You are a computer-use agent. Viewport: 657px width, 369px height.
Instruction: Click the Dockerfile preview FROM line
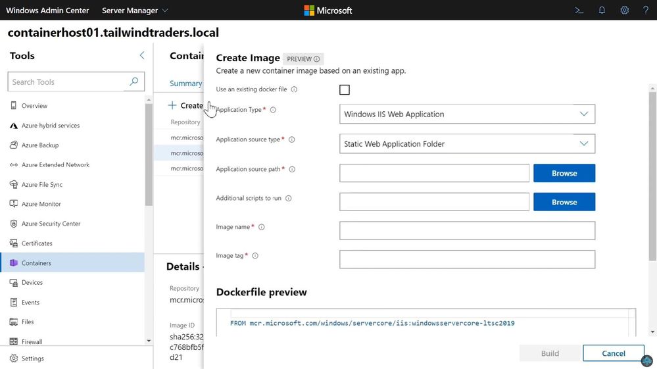coord(372,323)
